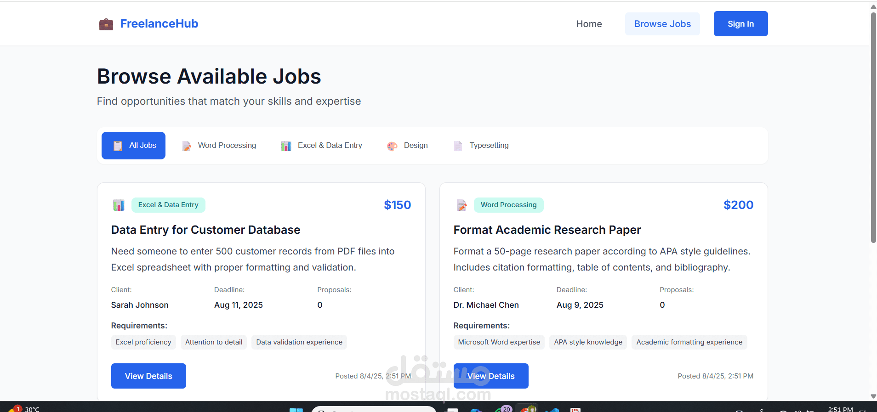This screenshot has width=877, height=412.
Task: Click the FreelanceHub brand name link
Action: coord(159,24)
